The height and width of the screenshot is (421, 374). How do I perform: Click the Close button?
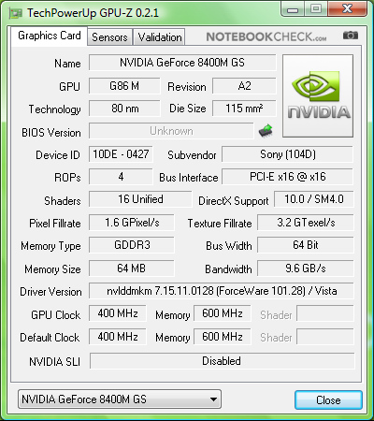[x=328, y=399]
